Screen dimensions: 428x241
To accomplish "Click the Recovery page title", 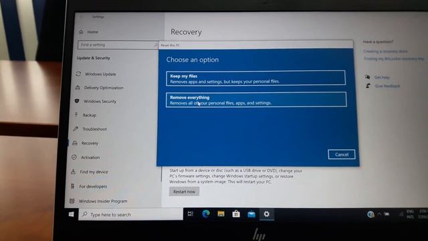I will coord(186,32).
